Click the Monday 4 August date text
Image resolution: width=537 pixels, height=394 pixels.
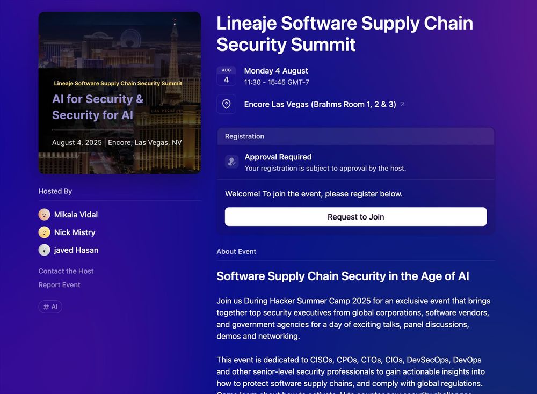tap(276, 71)
